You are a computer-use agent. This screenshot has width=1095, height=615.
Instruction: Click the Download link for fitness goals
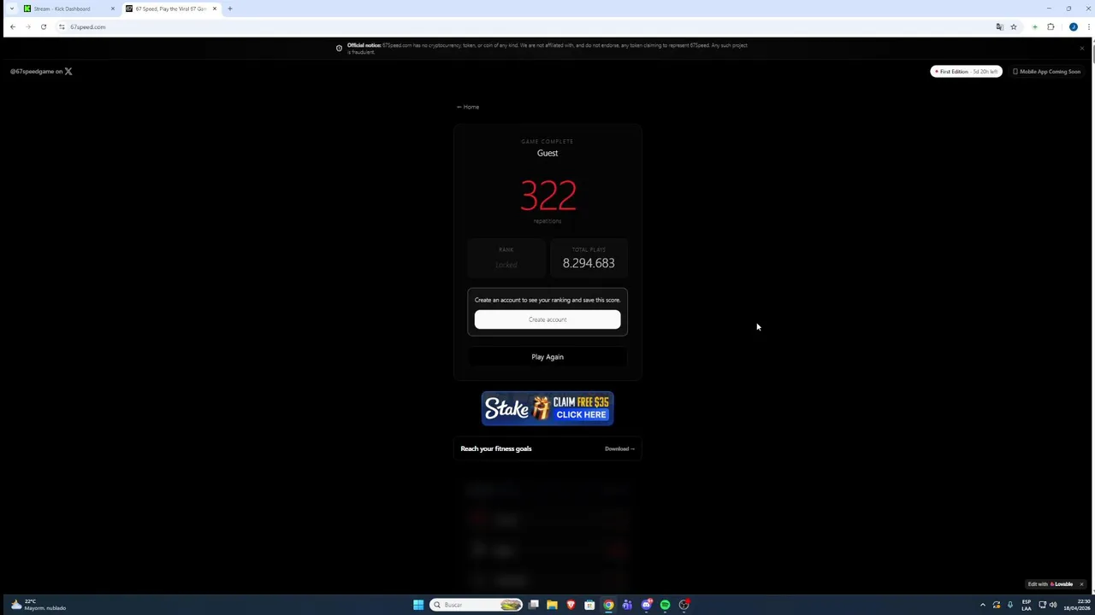(619, 448)
